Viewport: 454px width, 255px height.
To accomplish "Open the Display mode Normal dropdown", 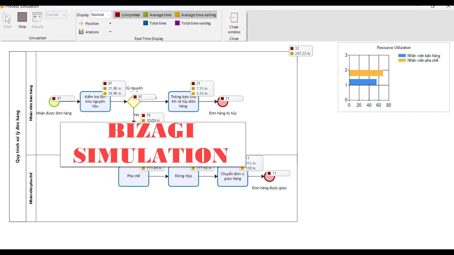I will pyautogui.click(x=101, y=15).
